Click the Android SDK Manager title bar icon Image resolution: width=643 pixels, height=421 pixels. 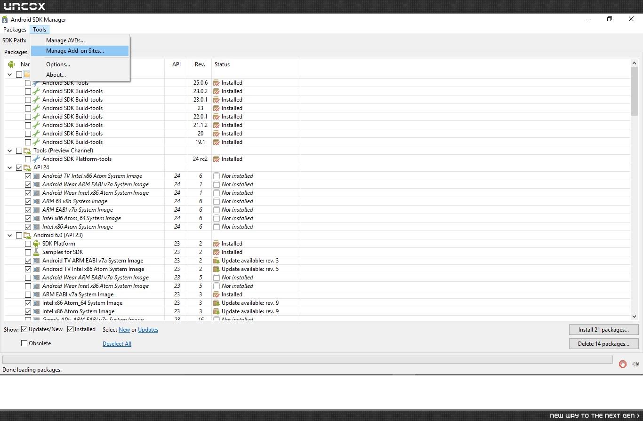tap(5, 20)
